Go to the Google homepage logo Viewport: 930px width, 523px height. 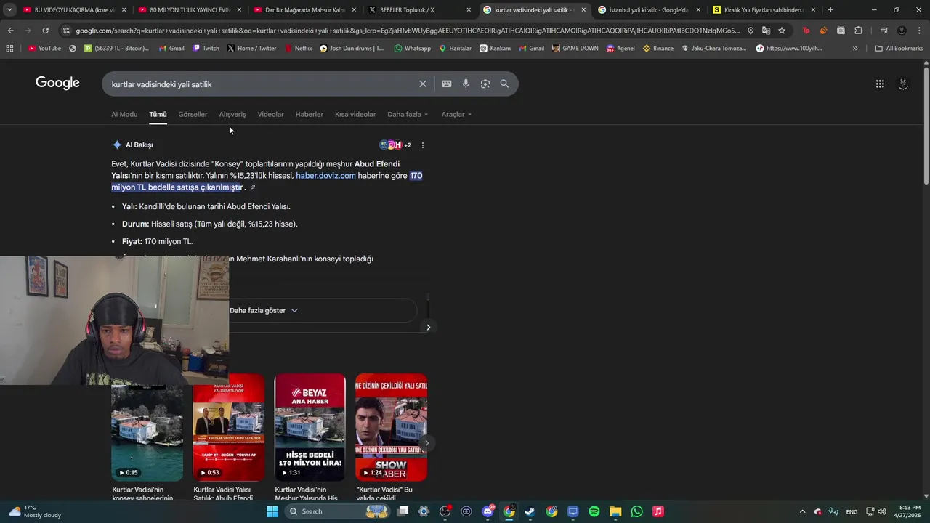[57, 83]
